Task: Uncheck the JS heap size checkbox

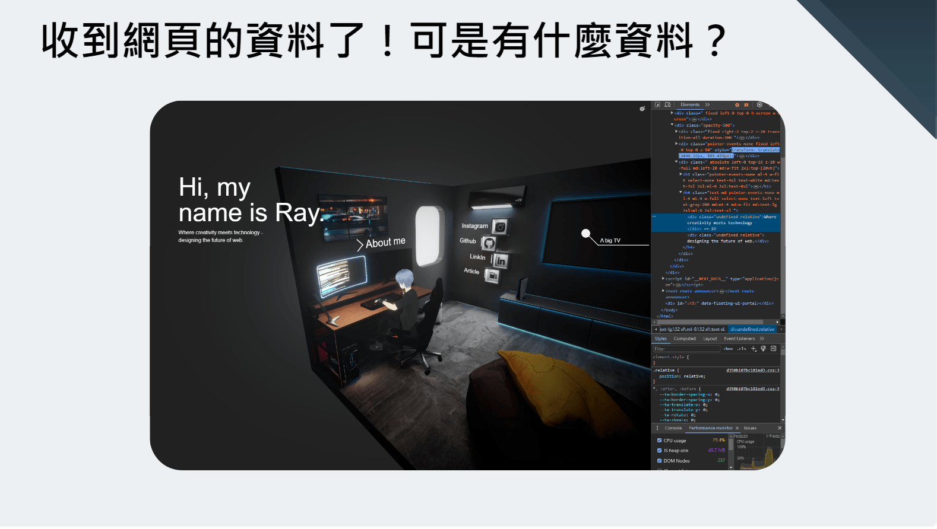Action: pos(659,451)
